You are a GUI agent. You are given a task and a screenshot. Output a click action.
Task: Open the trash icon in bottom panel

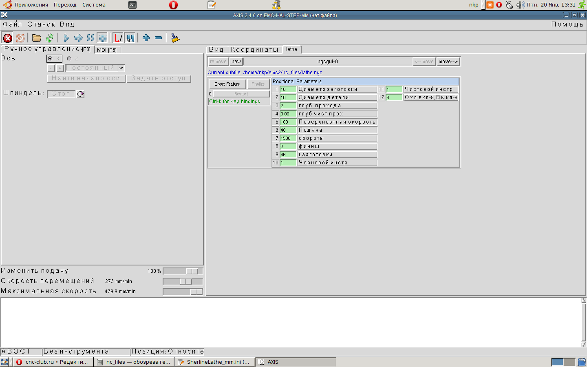[582, 362]
